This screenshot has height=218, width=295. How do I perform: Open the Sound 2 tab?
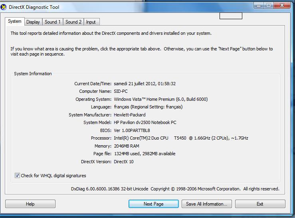point(73,22)
